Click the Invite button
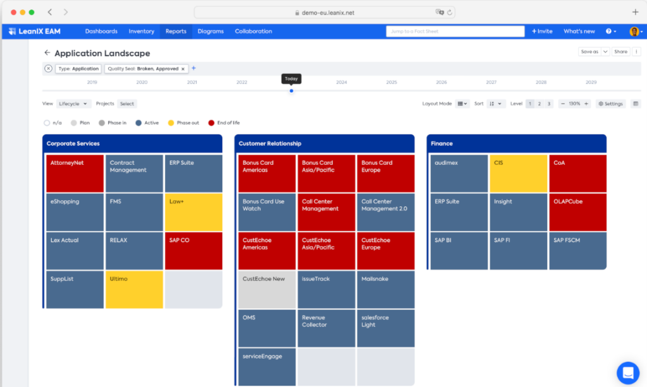The width and height of the screenshot is (647, 387). tap(541, 32)
